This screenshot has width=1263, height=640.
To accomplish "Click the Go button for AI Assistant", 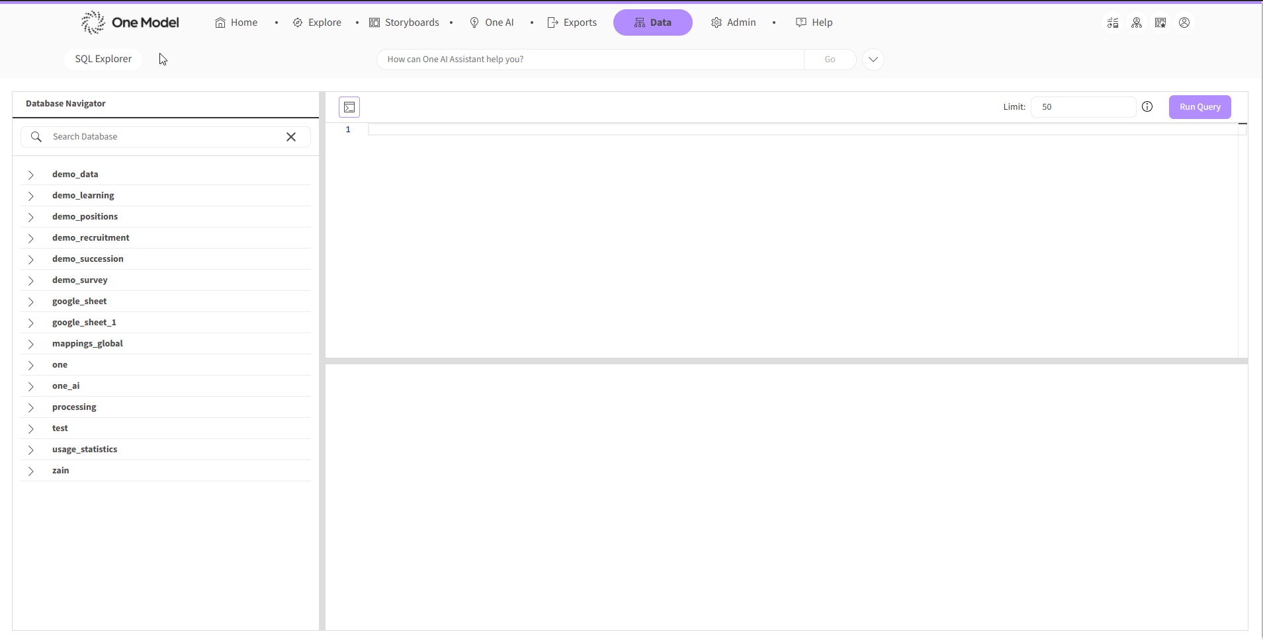I will [830, 60].
